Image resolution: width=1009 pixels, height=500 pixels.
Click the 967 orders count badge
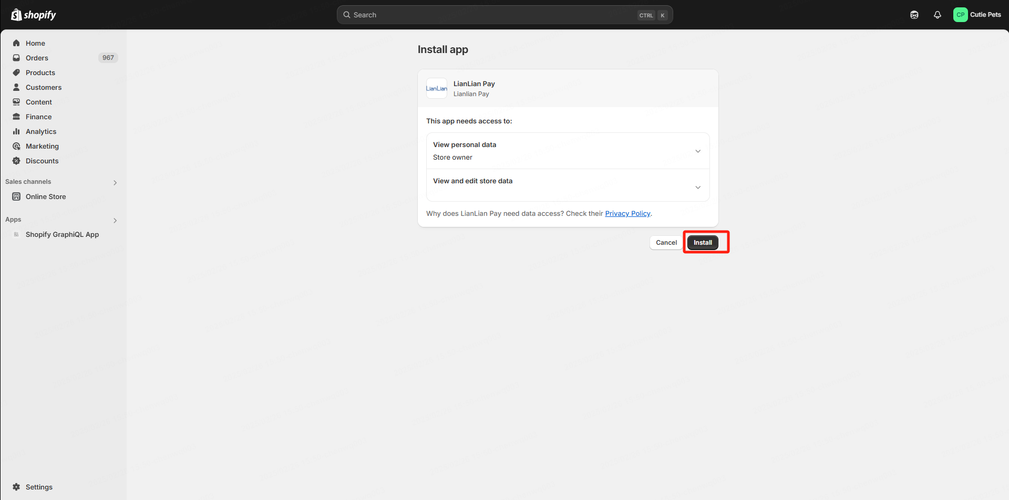pos(108,58)
